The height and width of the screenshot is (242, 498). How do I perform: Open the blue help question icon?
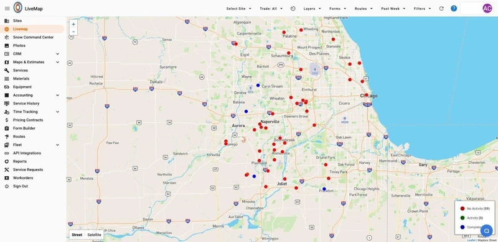(x=454, y=9)
